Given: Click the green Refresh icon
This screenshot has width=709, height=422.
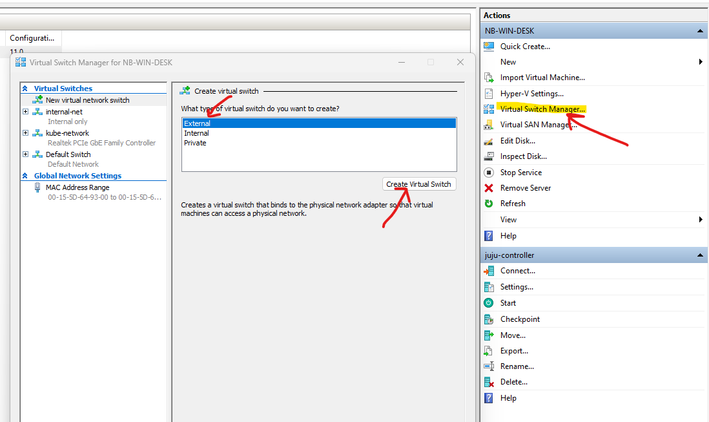Looking at the screenshot, I should 489,204.
